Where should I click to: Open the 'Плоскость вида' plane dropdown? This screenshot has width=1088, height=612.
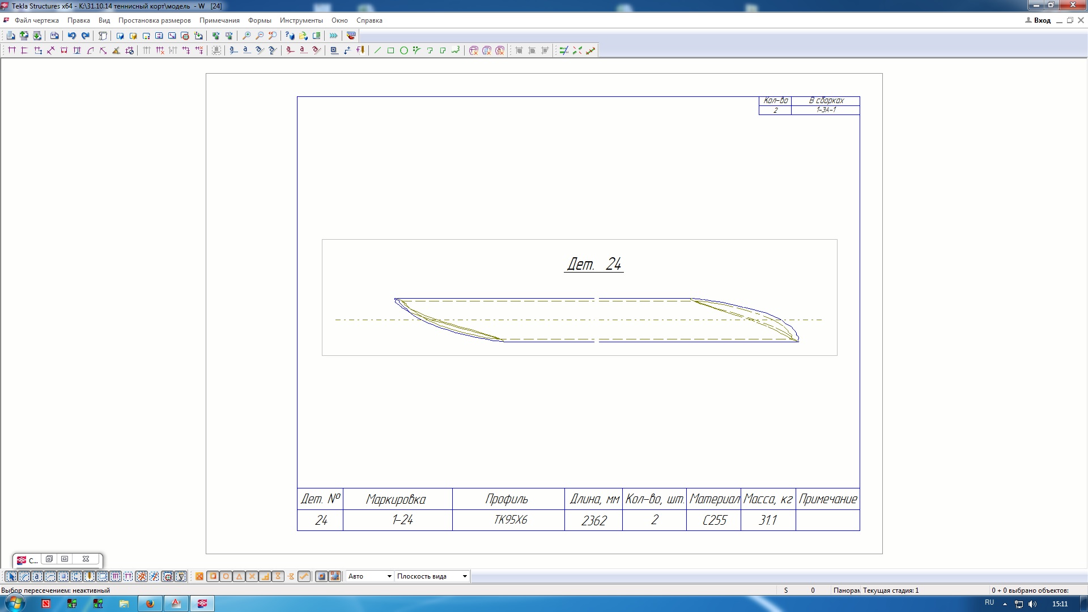pyautogui.click(x=464, y=576)
